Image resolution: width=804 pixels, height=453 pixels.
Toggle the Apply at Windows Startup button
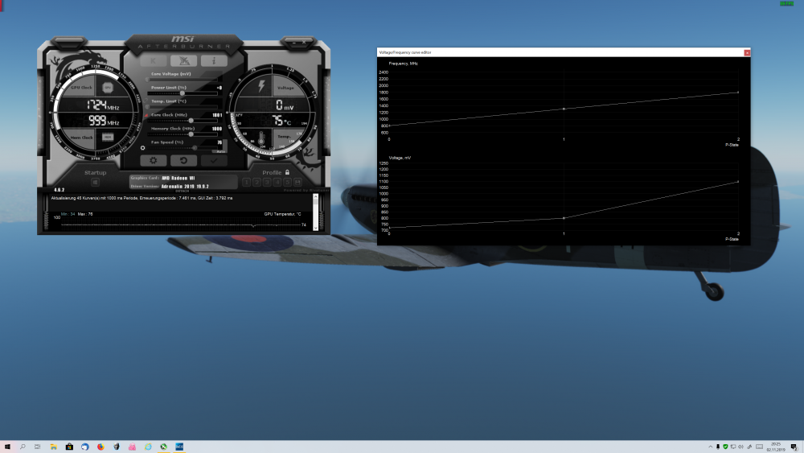click(95, 183)
